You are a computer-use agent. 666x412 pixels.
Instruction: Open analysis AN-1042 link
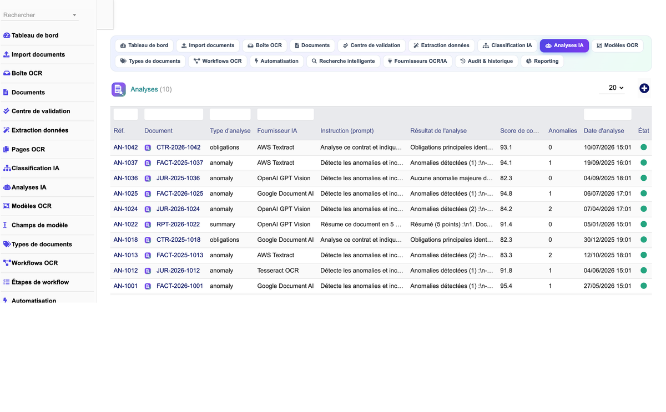point(125,147)
